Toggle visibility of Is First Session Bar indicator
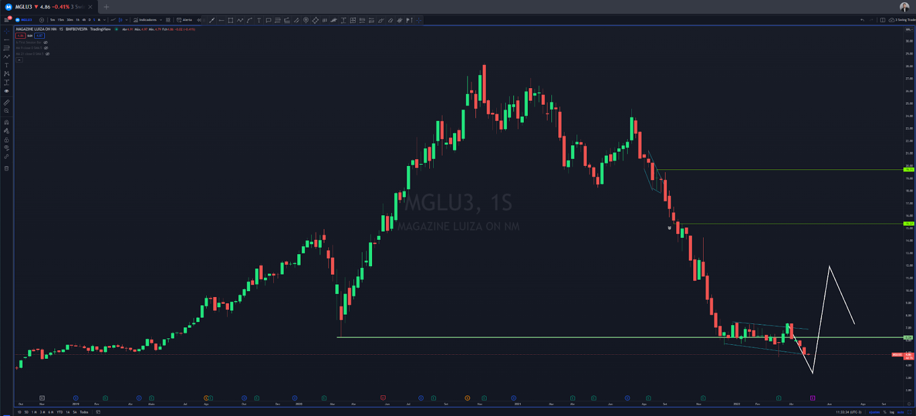Screen dimensions: 916x416 coord(46,42)
